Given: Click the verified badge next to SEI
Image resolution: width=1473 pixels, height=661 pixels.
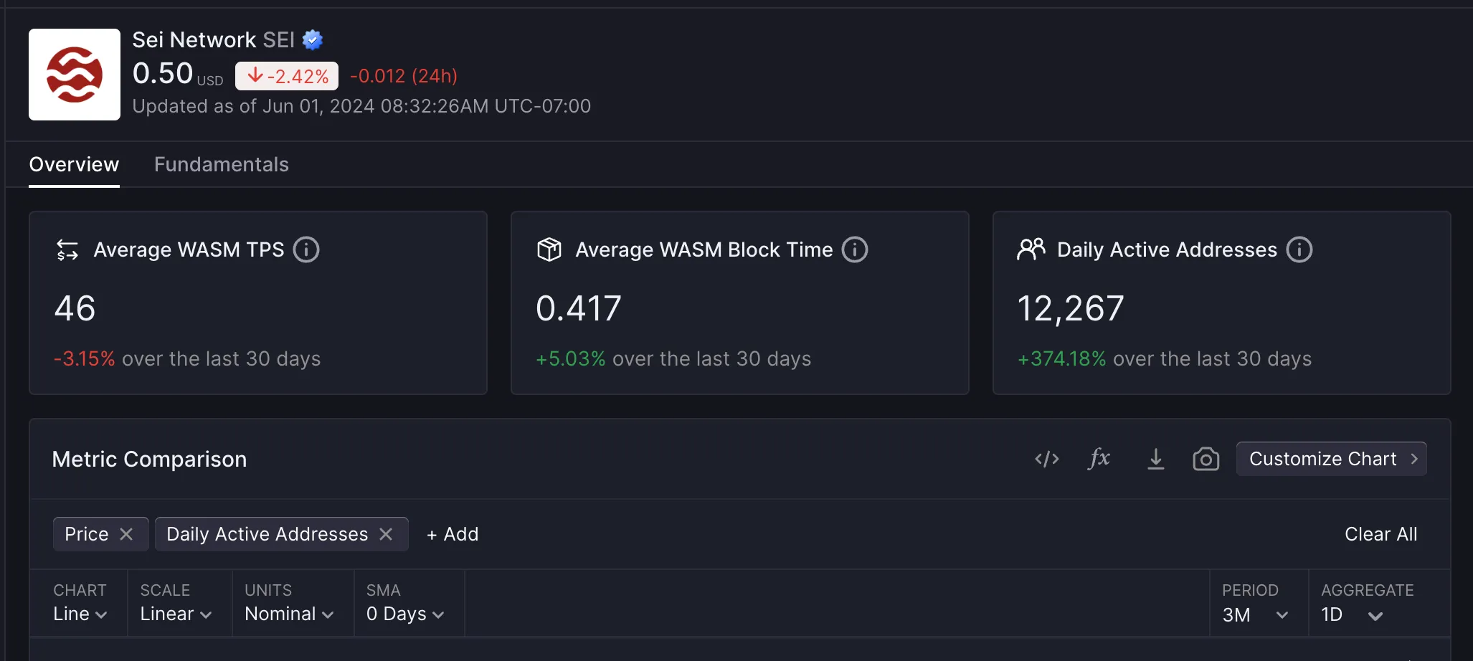Looking at the screenshot, I should 312,39.
